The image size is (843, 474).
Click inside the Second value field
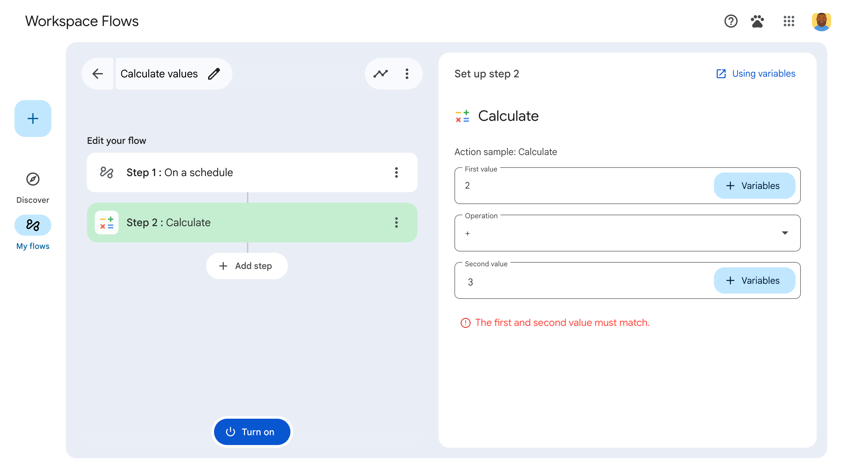pyautogui.click(x=560, y=282)
